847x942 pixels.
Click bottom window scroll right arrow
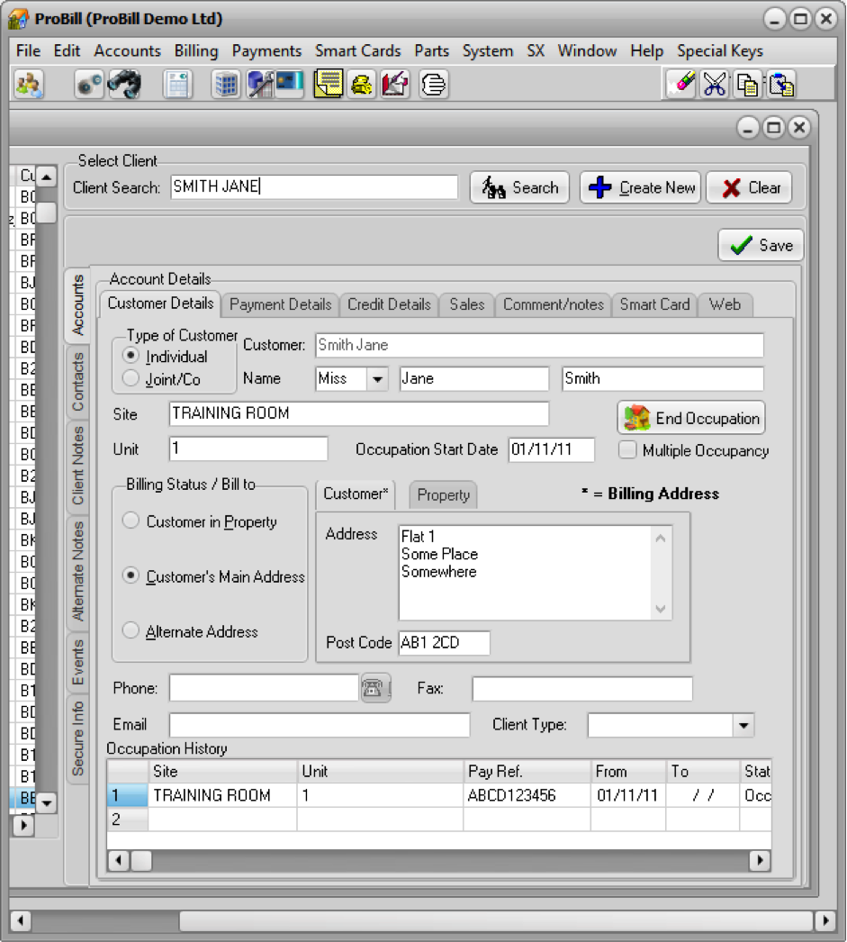pyautogui.click(x=824, y=919)
